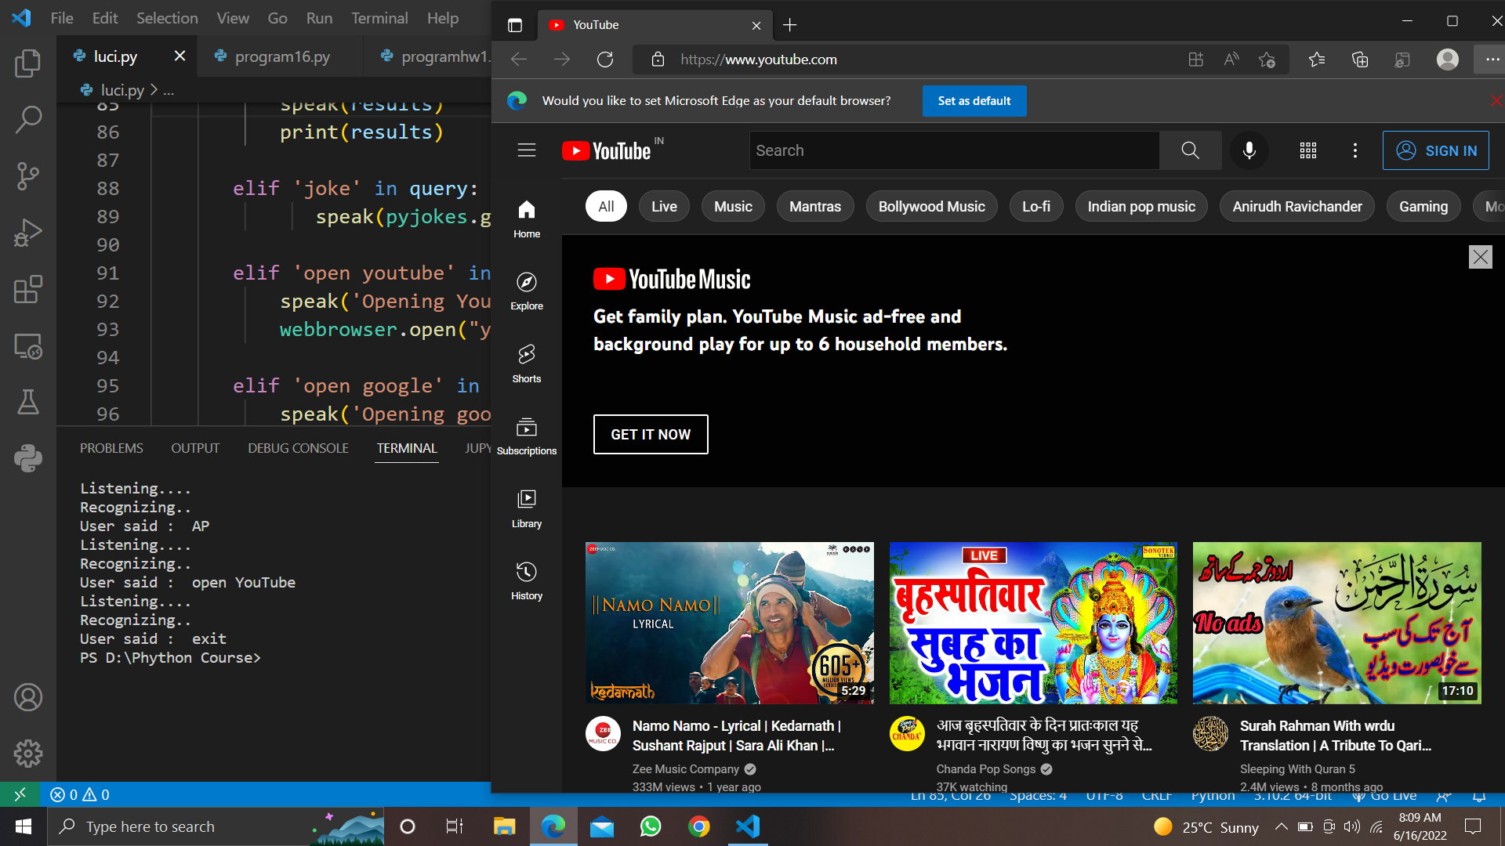Switch to the OUTPUT panel tab
The height and width of the screenshot is (846, 1505).
click(195, 448)
